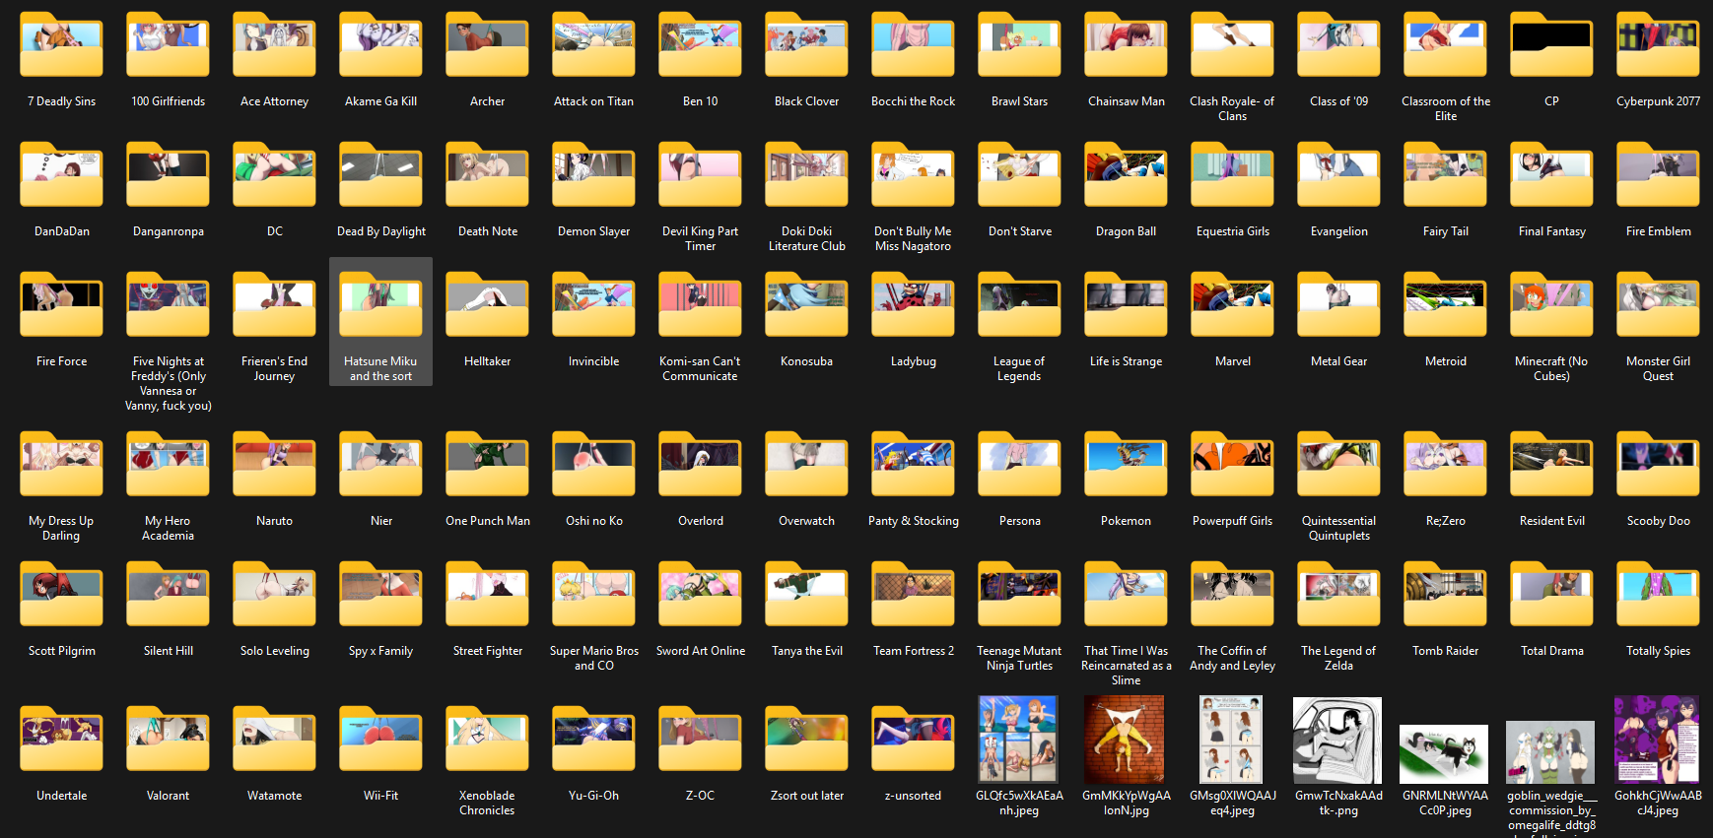Select the GNRMLNtWYAACc0P.jpeg image thumbnail

pos(1444,753)
